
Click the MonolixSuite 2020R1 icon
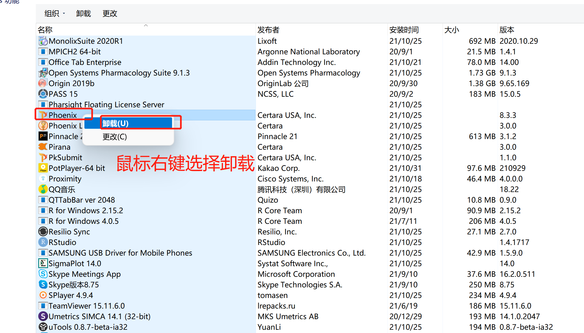tap(43, 41)
